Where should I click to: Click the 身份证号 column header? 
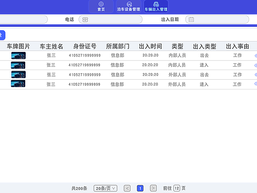(85, 47)
